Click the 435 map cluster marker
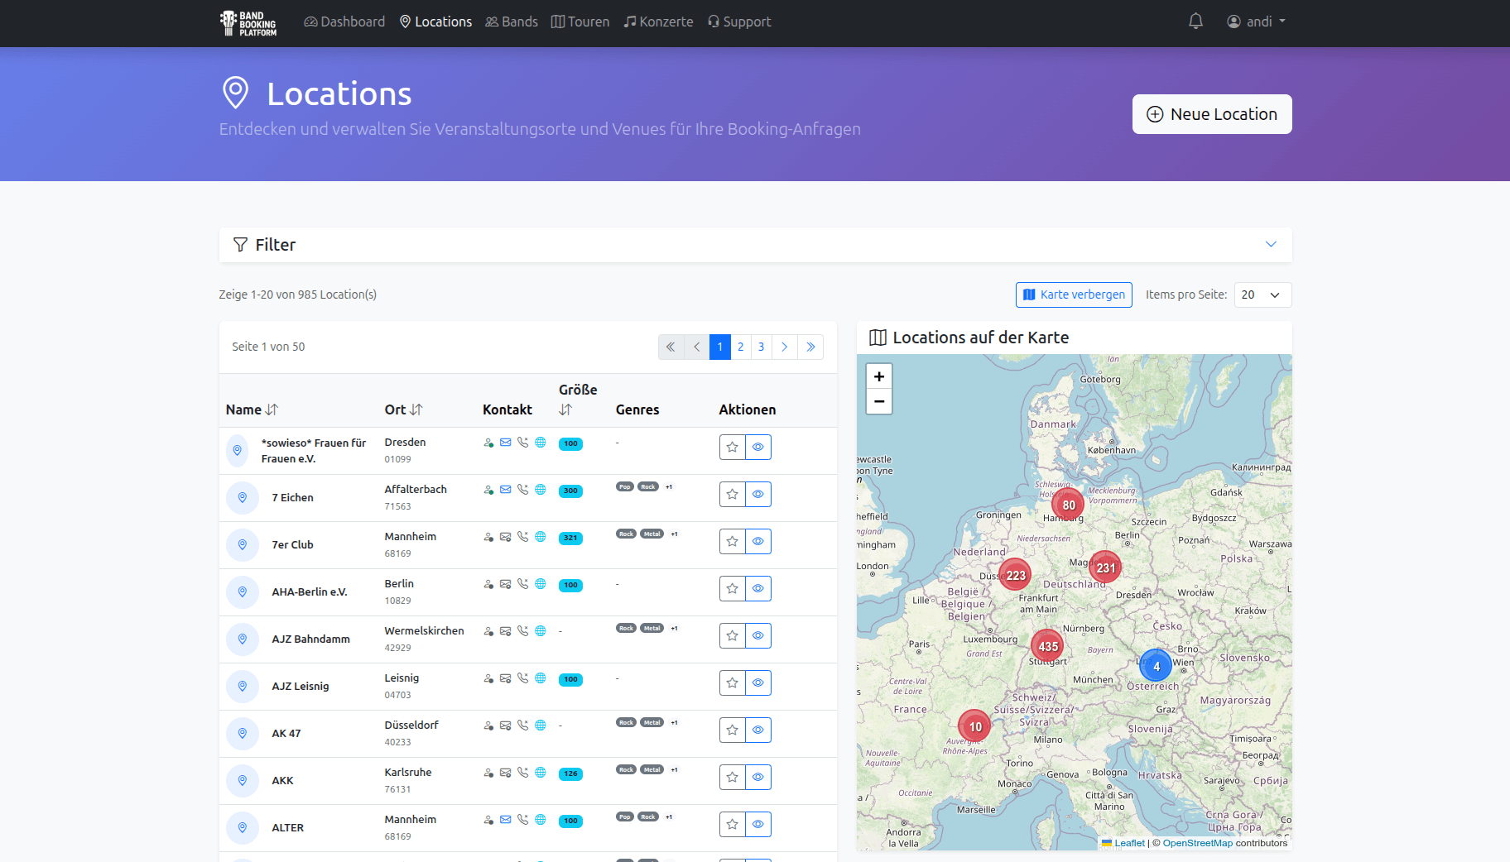The width and height of the screenshot is (1510, 862). (x=1048, y=646)
